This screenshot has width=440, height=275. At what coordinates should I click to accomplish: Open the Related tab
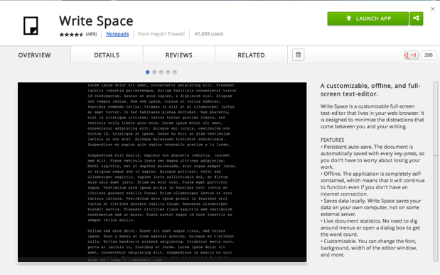tap(251, 55)
